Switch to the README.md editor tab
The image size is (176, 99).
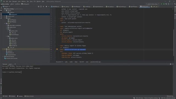tap(55, 7)
